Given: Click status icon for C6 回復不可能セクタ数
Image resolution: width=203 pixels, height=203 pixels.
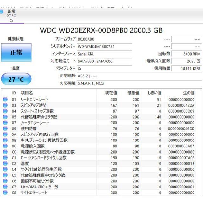Looking at the screenshot, I should [5, 181].
